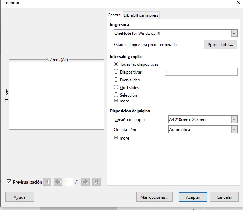Open Tamaño de papel dropdown
243x210 pixels.
[203, 120]
